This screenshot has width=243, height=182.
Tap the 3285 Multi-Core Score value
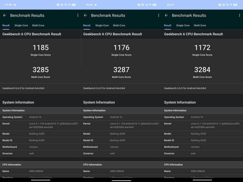40,69
